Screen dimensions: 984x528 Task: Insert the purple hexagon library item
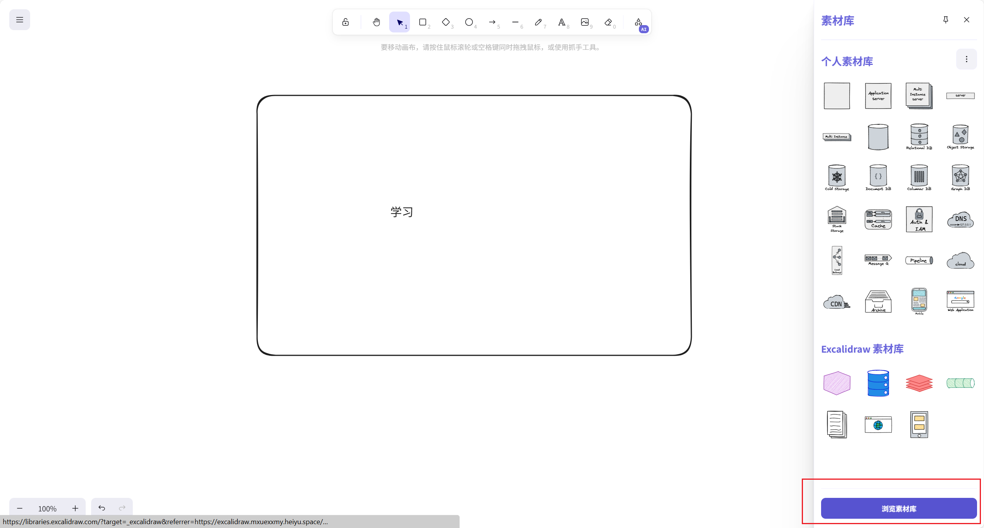(837, 383)
